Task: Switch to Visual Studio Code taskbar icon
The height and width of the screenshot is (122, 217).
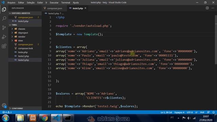Action: [x=56, y=118]
